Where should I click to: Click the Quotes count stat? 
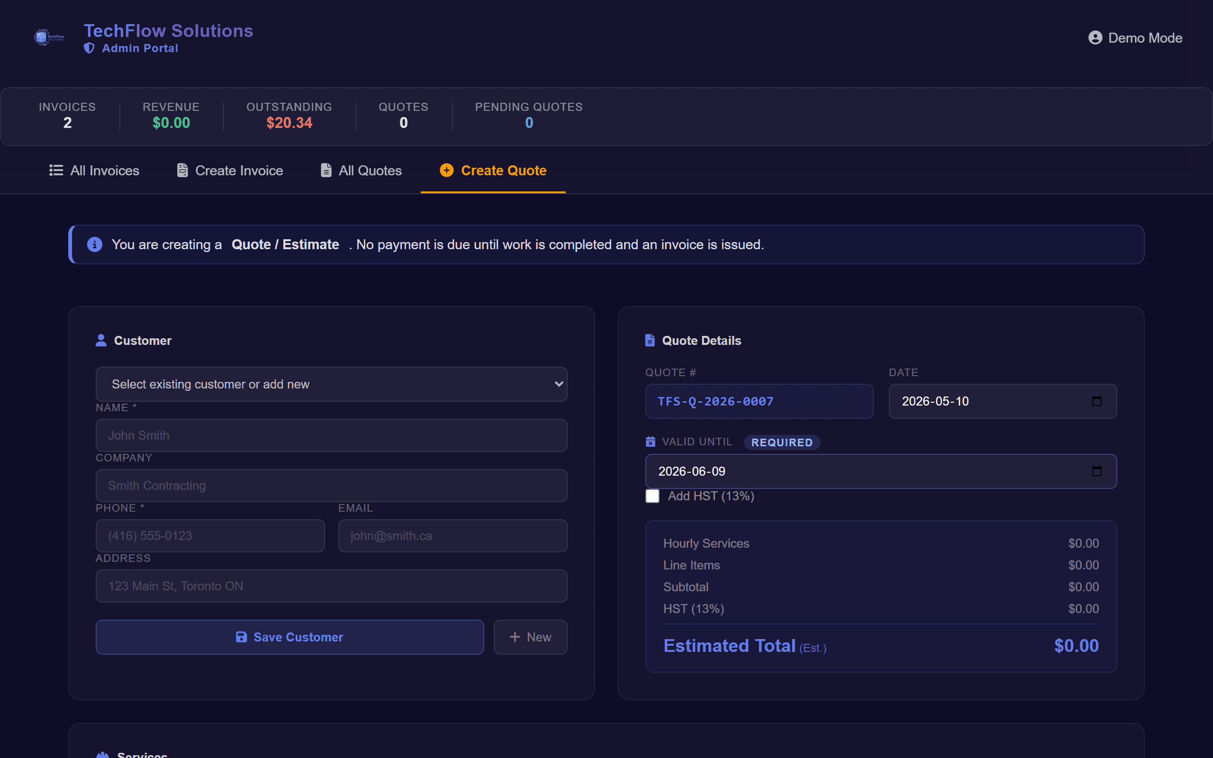click(404, 123)
